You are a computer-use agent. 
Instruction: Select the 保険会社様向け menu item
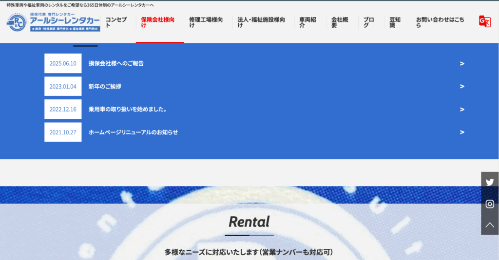point(157,22)
